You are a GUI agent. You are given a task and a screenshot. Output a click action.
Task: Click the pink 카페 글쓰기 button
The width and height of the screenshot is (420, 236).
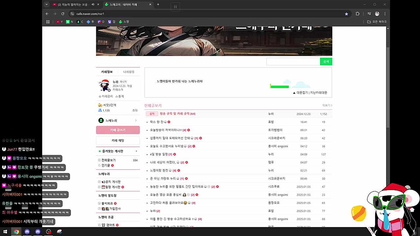click(x=118, y=130)
